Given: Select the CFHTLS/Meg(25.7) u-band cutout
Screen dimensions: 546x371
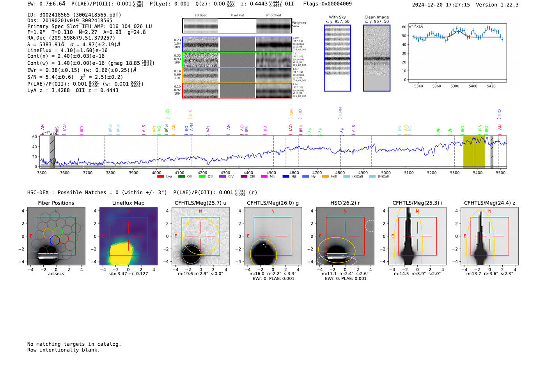Looking at the screenshot, I should [200, 236].
